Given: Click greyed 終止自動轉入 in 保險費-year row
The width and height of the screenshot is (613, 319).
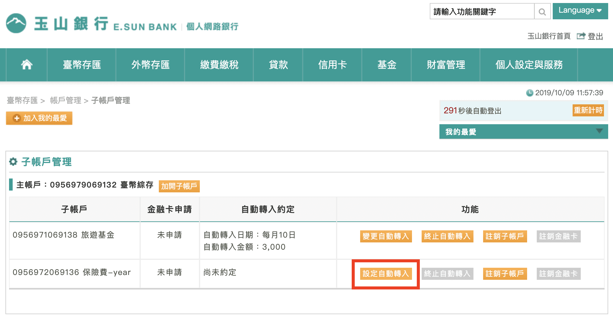Looking at the screenshot, I should pyautogui.click(x=447, y=273).
